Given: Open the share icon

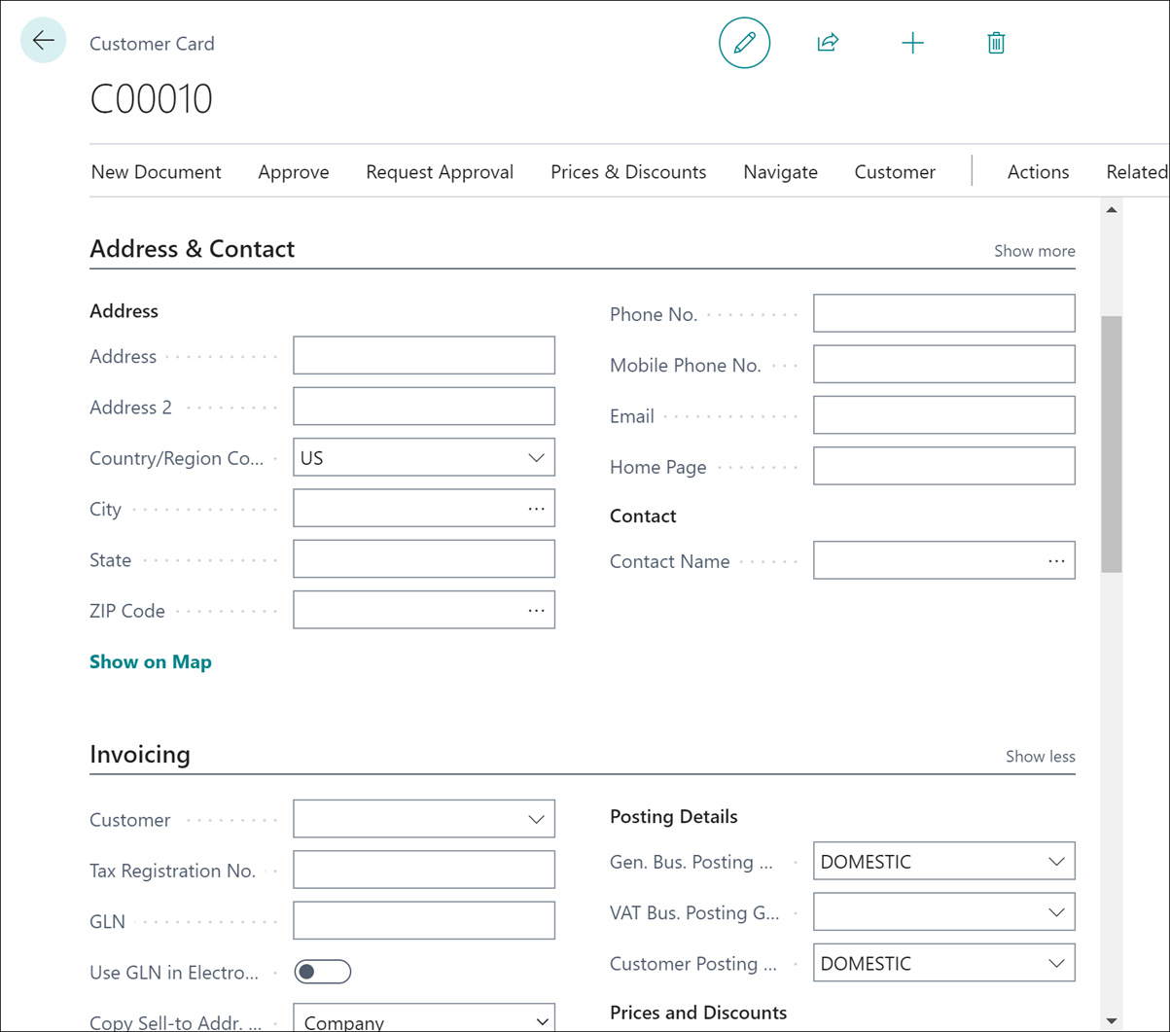Looking at the screenshot, I should coord(828,42).
